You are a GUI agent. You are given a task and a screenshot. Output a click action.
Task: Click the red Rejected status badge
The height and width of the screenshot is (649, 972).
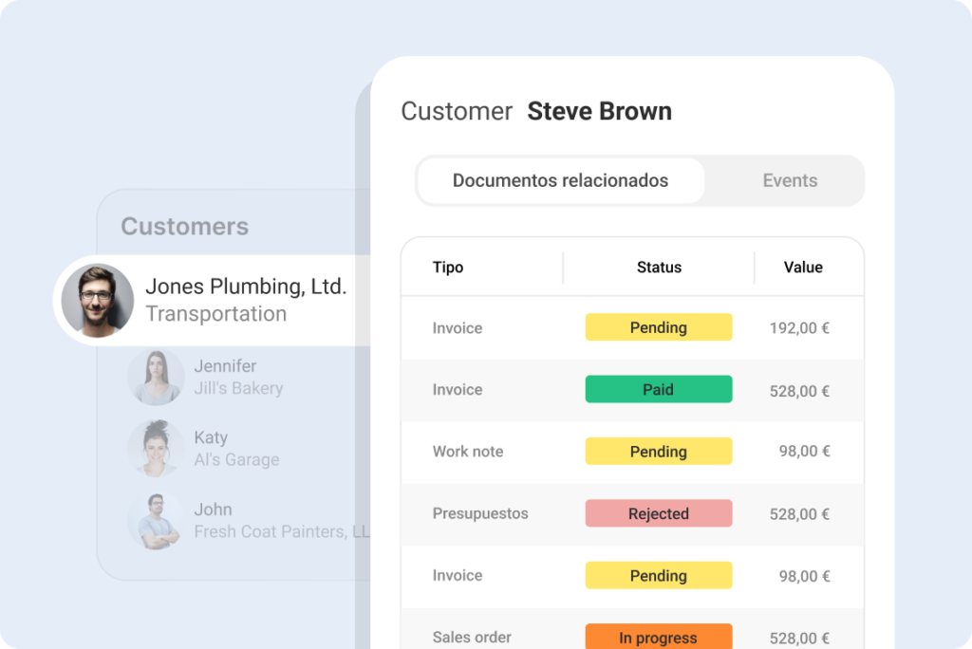tap(658, 513)
